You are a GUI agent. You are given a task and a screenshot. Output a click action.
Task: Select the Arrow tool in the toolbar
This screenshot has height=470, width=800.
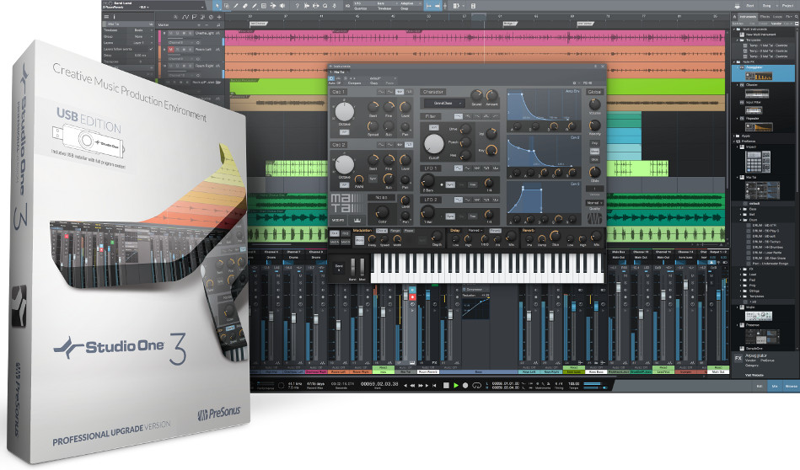click(217, 6)
